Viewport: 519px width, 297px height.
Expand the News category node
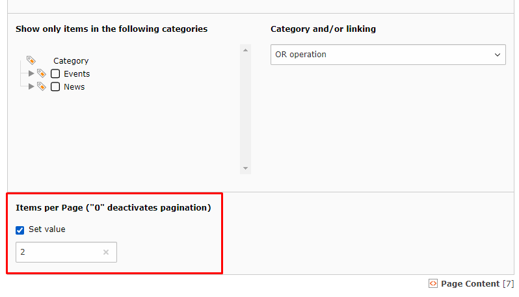31,86
